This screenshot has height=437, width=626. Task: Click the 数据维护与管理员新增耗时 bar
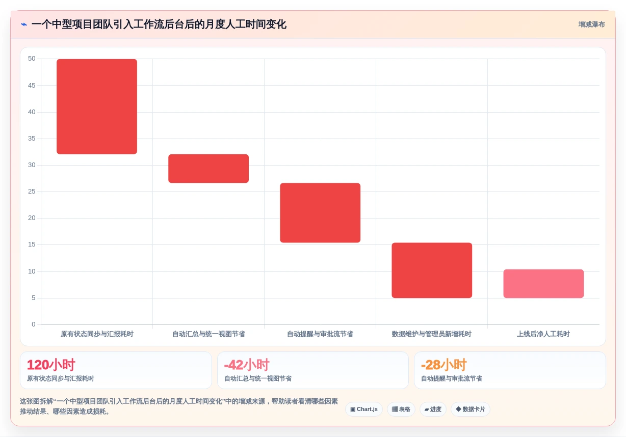432,270
